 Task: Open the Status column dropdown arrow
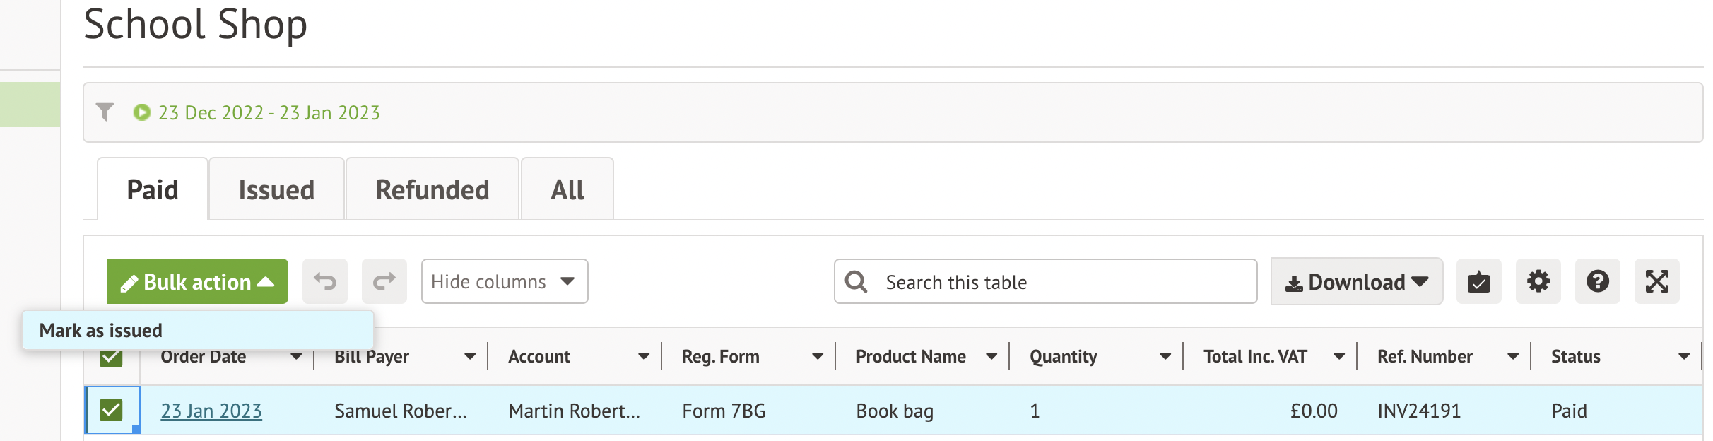[x=1684, y=357]
